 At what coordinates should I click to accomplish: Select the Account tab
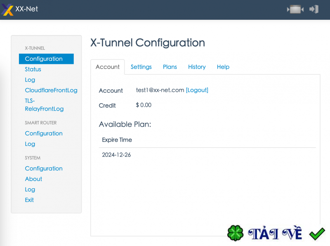point(108,67)
